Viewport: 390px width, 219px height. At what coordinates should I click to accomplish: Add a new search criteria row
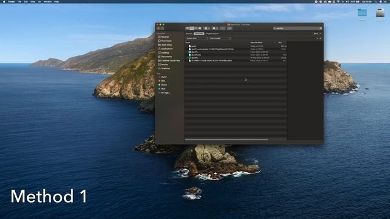click(321, 38)
